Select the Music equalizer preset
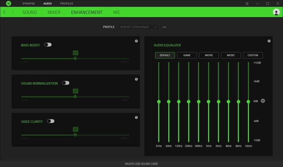283x167 pixels. (231, 55)
